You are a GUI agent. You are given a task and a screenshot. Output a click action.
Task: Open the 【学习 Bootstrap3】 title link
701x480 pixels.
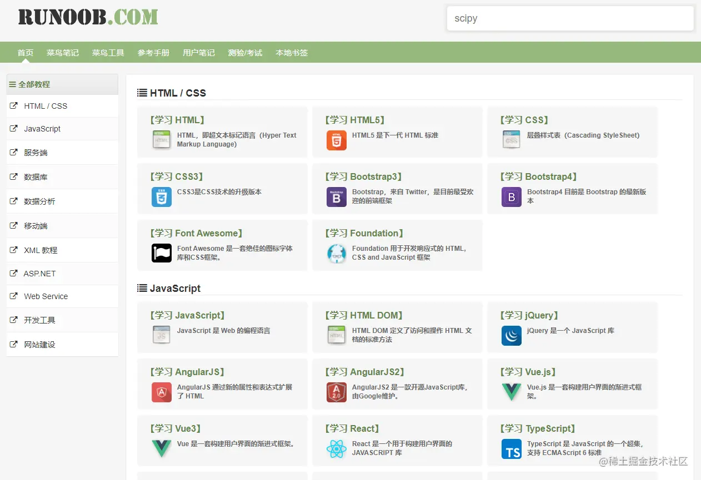pos(363,176)
